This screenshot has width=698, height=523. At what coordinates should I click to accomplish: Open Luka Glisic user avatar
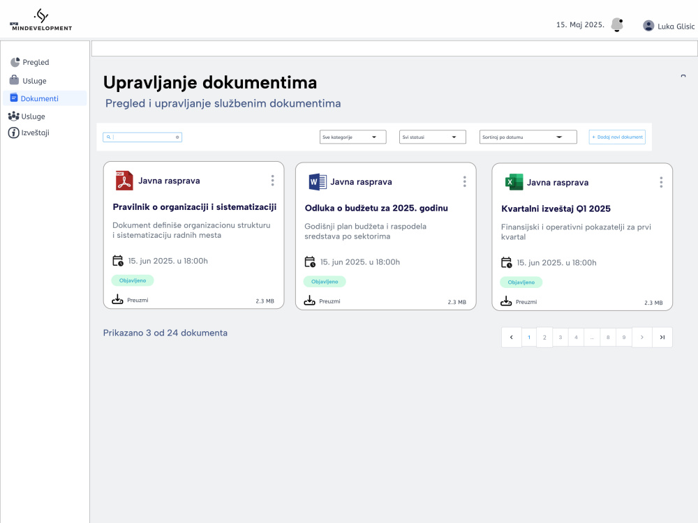[x=648, y=26]
